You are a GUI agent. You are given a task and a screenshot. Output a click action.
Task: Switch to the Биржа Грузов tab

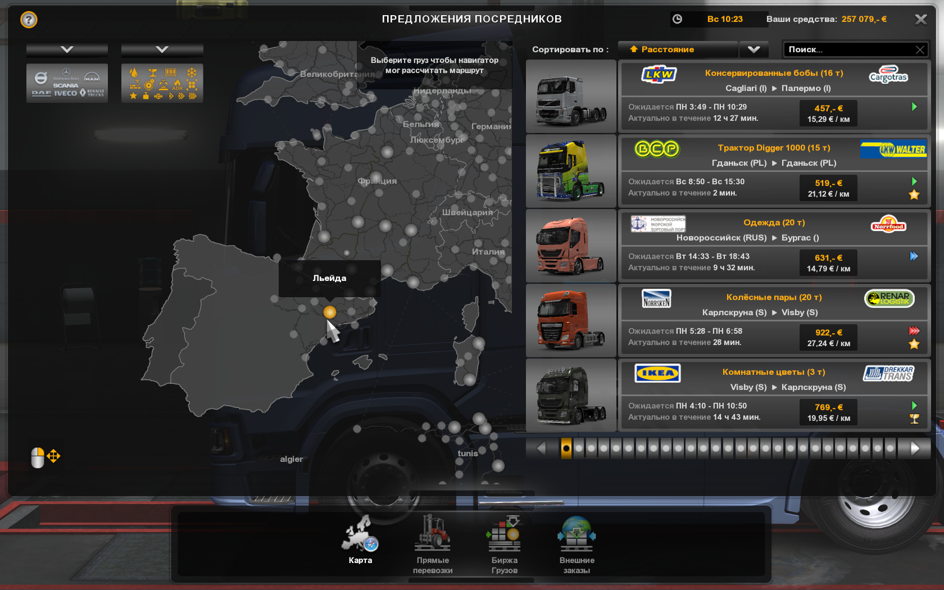coord(504,544)
